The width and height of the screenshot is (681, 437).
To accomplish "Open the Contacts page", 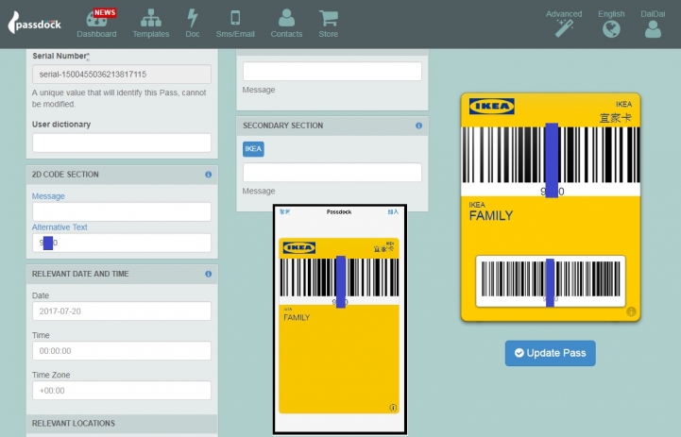I will point(286,24).
